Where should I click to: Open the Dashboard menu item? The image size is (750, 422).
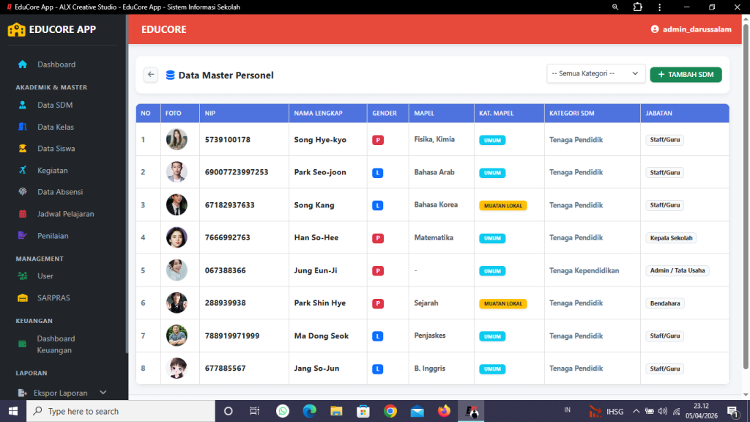pyautogui.click(x=56, y=64)
